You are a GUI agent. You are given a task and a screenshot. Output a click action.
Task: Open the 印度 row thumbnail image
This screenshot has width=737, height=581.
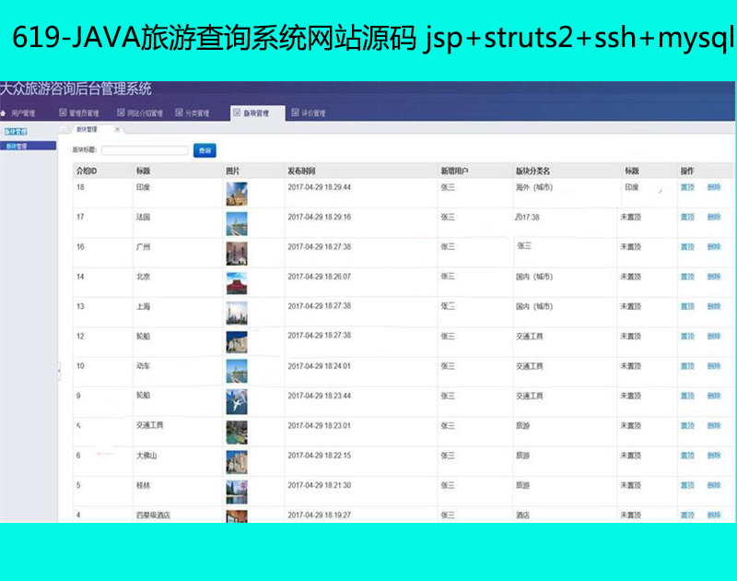click(237, 194)
